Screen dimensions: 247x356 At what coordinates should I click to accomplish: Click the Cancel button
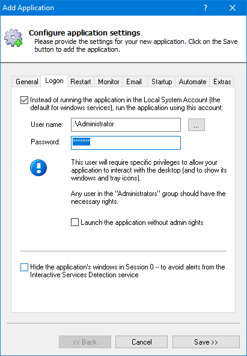142,342
